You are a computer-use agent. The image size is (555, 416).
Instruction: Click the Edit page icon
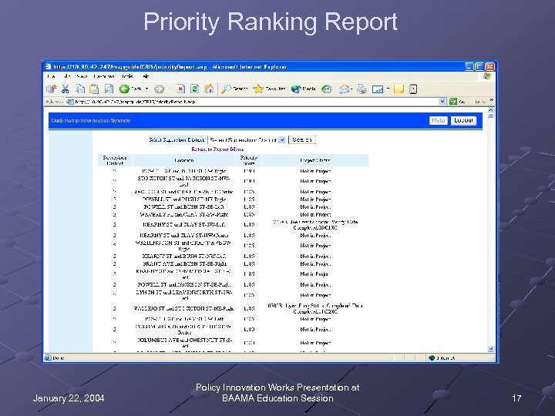coord(378,89)
